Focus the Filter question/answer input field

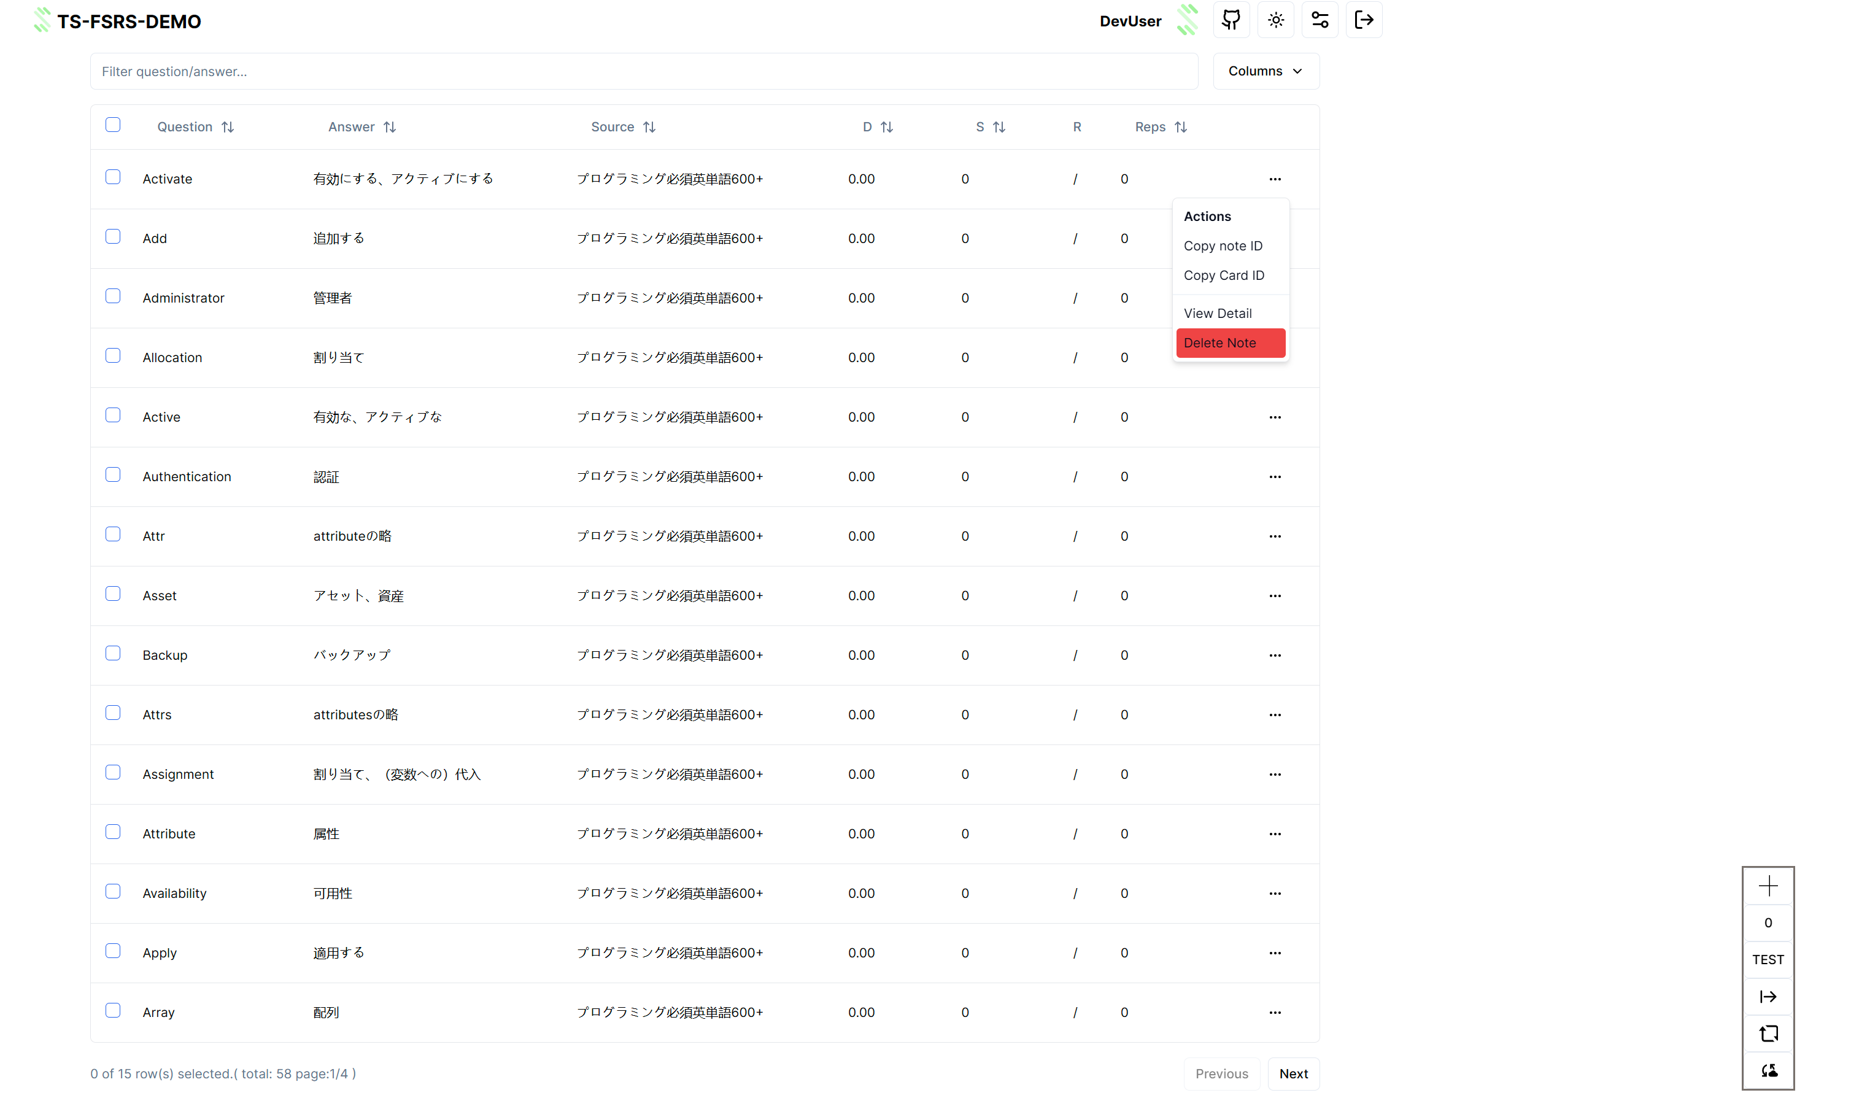coord(643,71)
